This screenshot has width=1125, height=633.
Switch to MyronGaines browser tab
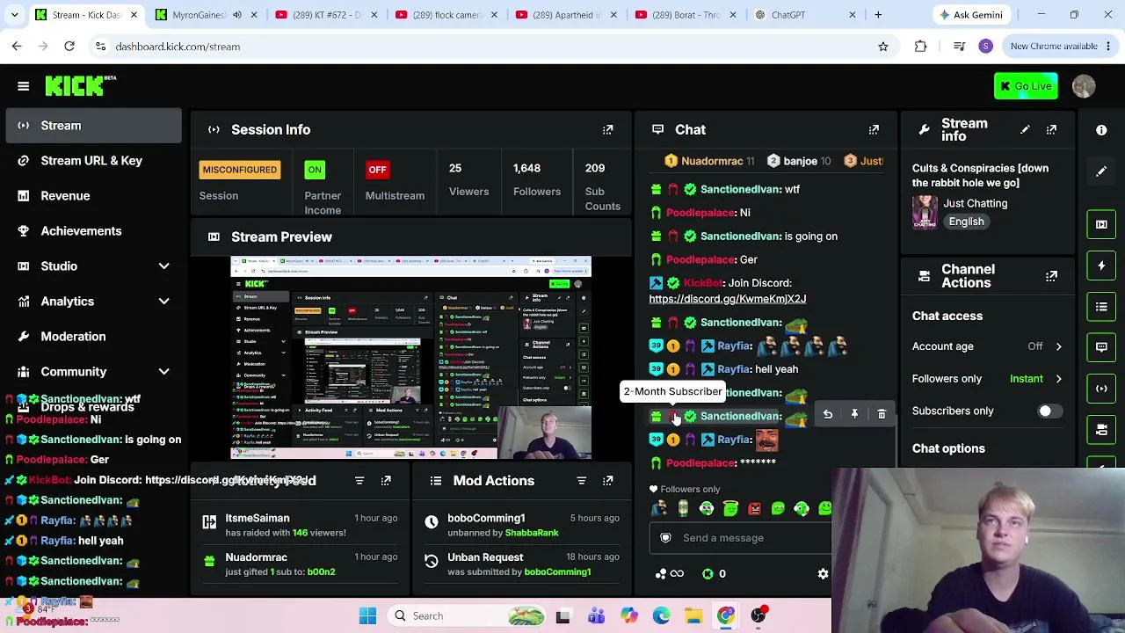point(198,15)
